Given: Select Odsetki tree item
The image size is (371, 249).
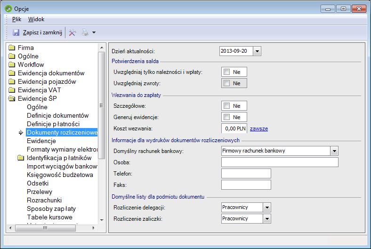Looking at the screenshot, I should click(38, 183).
